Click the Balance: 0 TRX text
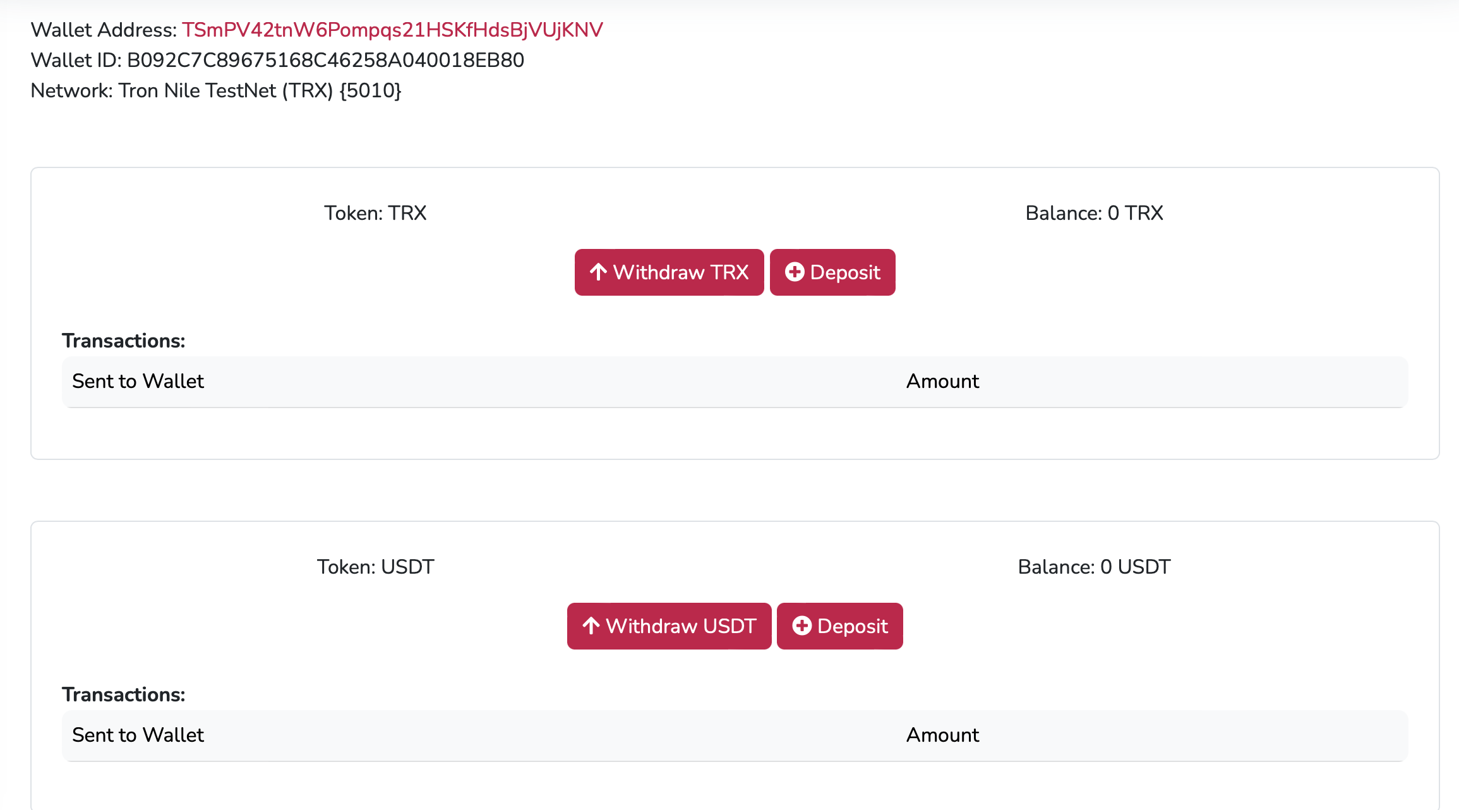 1094,213
